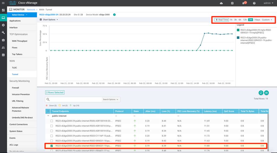This screenshot has width=277, height=153.
Task: Open Flows in the left menu
Action: 15,48
